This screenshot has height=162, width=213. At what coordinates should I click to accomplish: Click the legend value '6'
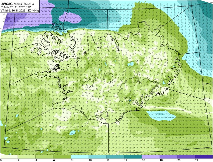(x=54, y=160)
